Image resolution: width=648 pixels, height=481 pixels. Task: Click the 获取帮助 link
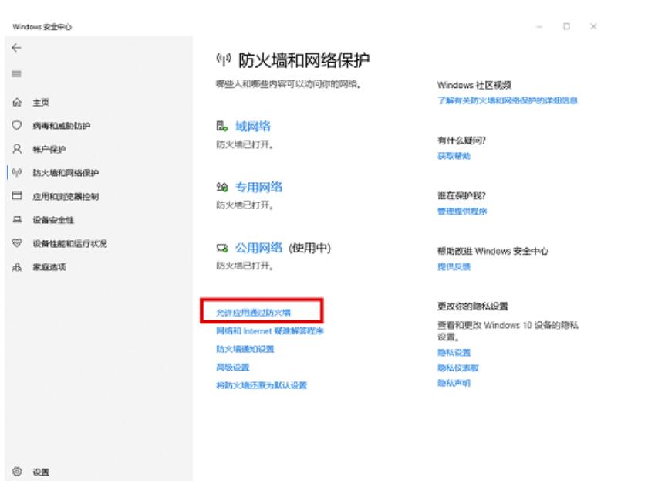point(454,156)
